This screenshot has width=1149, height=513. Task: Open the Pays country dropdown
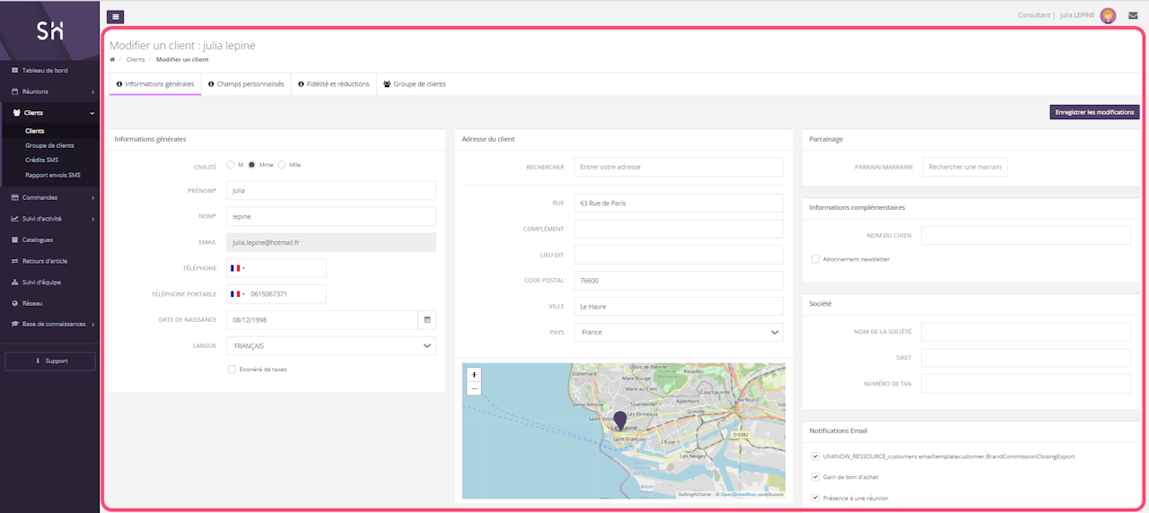(x=678, y=332)
